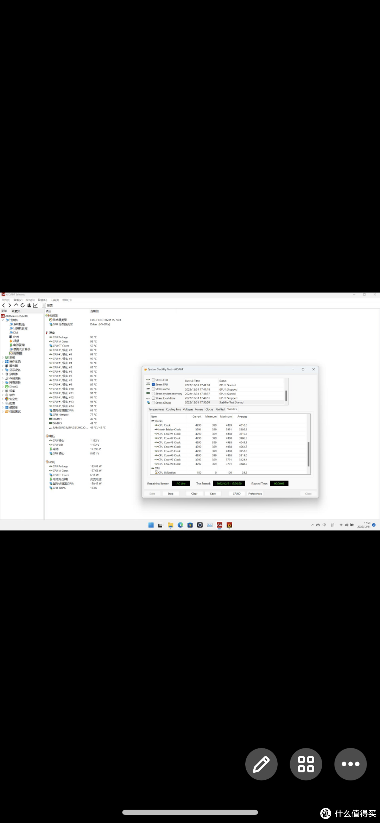Open stability test Preferences
This screenshot has width=380, height=823.
coord(255,494)
